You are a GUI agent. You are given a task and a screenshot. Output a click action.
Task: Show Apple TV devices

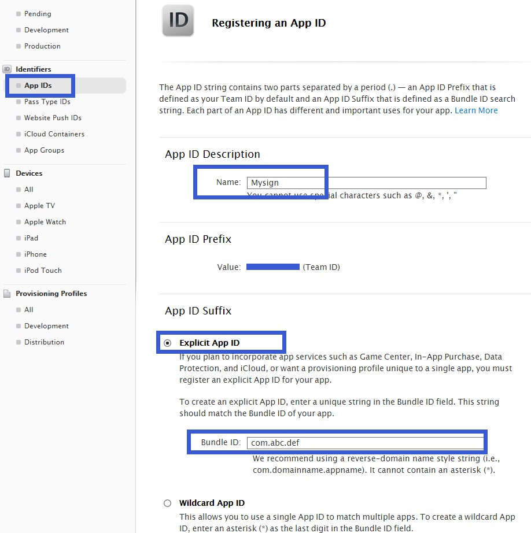[x=39, y=206]
